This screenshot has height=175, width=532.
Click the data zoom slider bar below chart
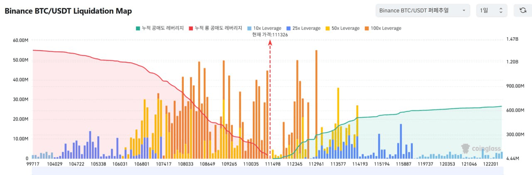[267, 171]
